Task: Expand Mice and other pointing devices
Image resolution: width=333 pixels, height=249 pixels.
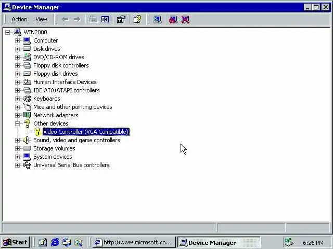Action: [x=17, y=107]
